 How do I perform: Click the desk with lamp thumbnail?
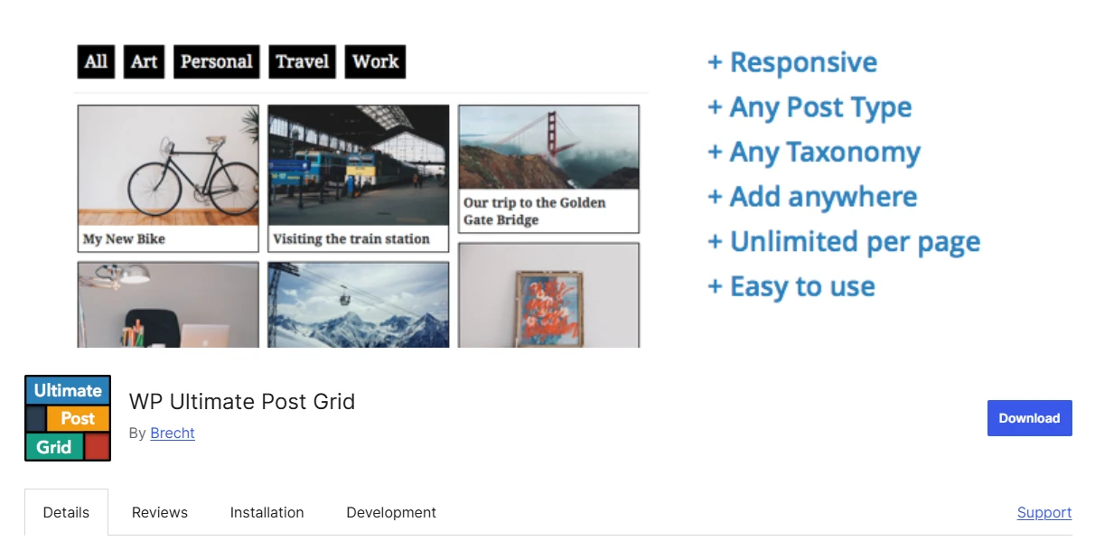(x=168, y=304)
